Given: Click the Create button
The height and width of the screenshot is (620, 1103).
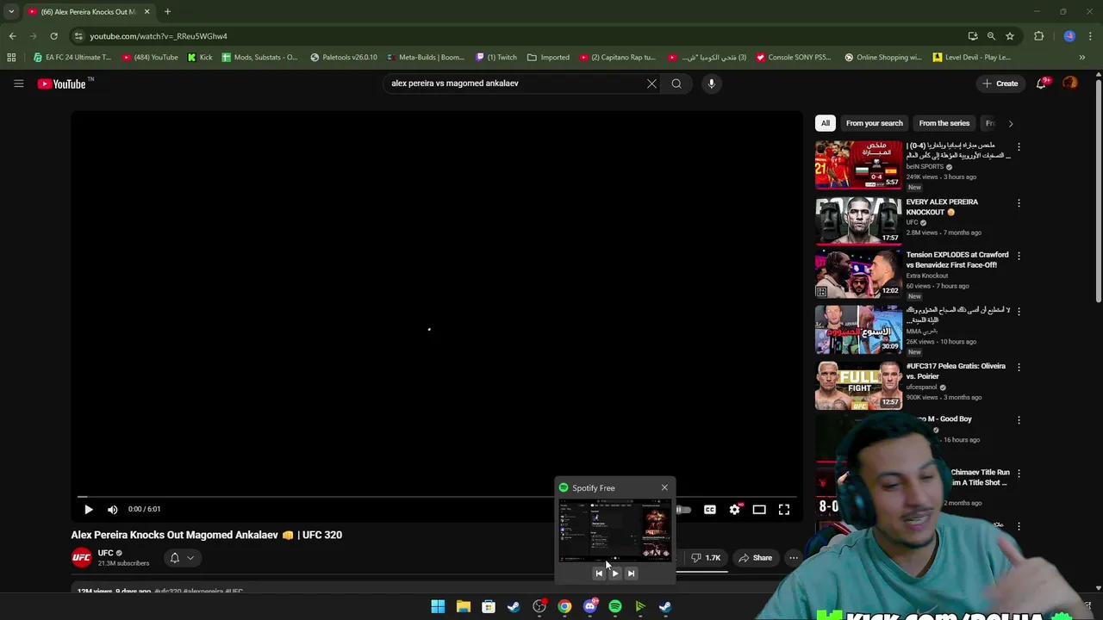Looking at the screenshot, I should tap(1000, 84).
